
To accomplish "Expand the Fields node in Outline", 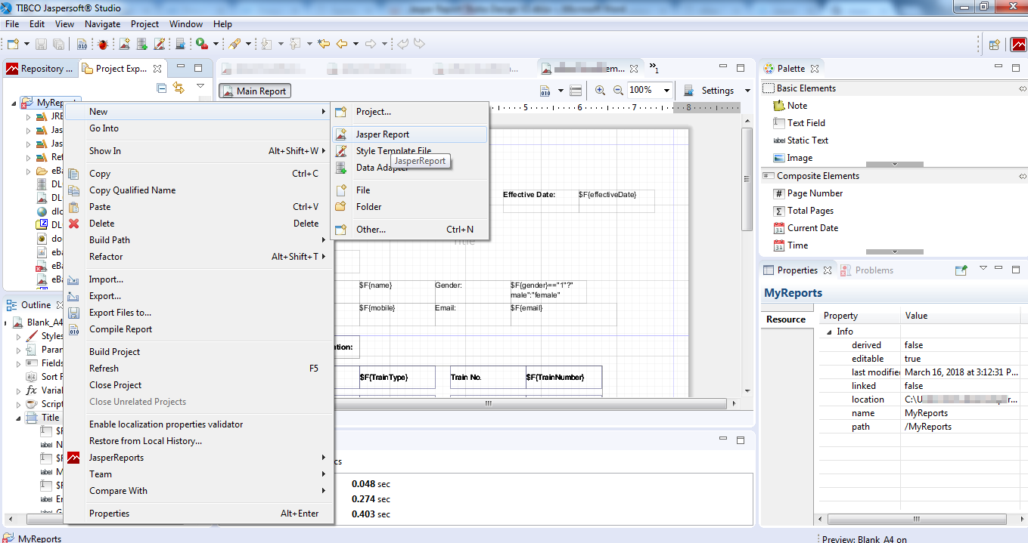I will (x=19, y=363).
